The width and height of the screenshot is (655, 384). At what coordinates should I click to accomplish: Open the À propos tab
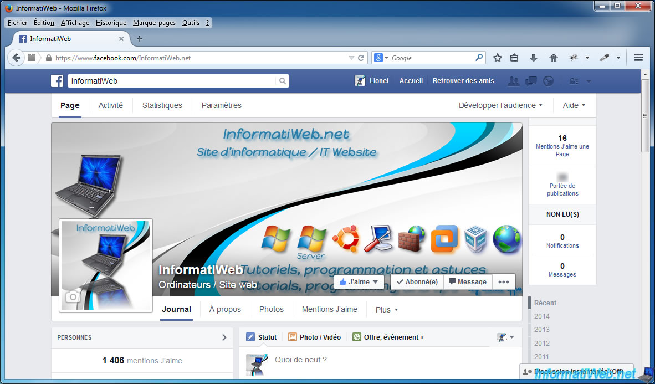pyautogui.click(x=225, y=310)
